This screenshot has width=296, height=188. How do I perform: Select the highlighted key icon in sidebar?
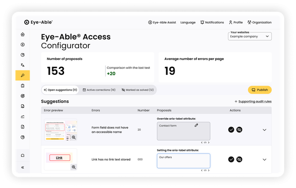coord(23,75)
